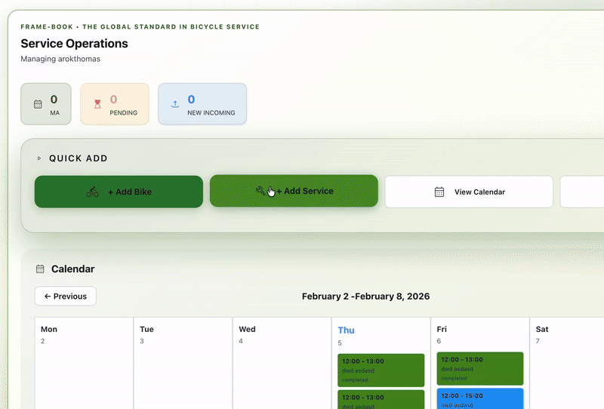Select the Tue 3 day header

click(146, 334)
